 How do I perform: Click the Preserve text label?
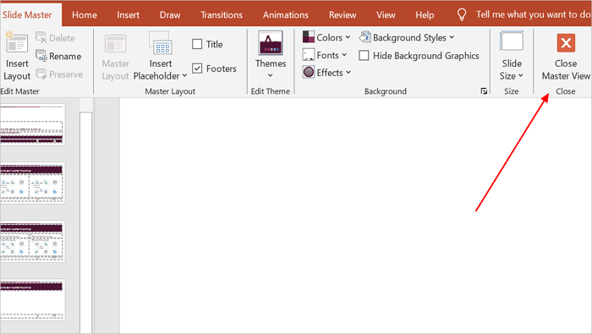[66, 74]
